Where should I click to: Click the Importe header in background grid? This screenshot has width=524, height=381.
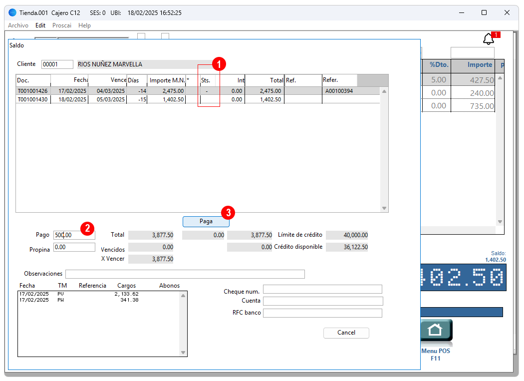pos(480,65)
